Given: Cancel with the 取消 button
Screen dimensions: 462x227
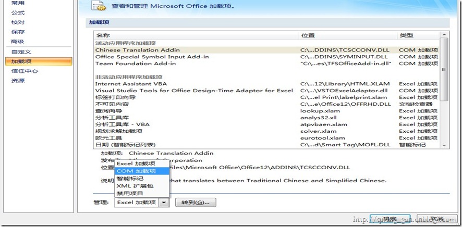Looking at the screenshot, I should [437, 219].
